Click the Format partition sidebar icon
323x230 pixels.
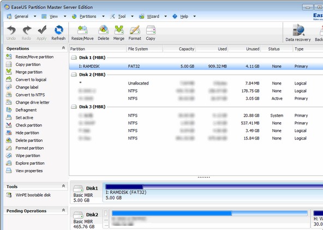[x=9, y=148]
